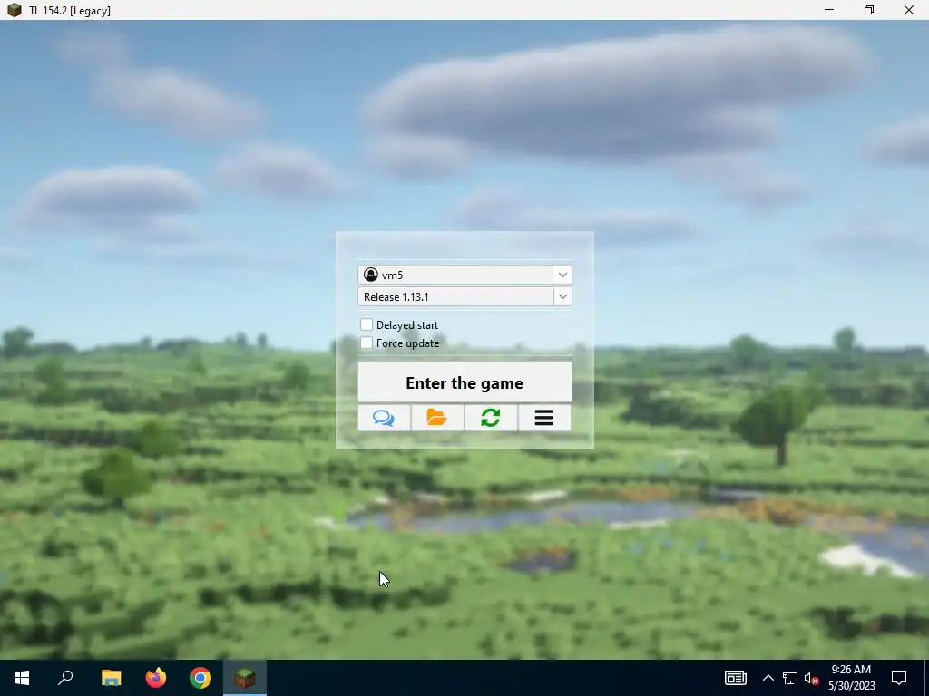Click the TL launcher taskbar icon
The height and width of the screenshot is (696, 929).
[245, 678]
